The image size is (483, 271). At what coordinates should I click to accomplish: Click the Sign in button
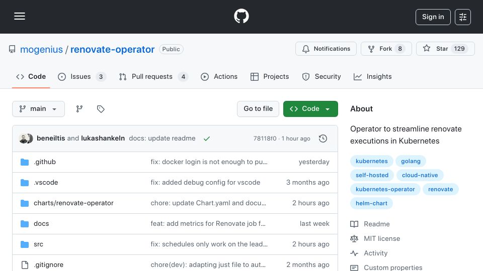tap(433, 17)
